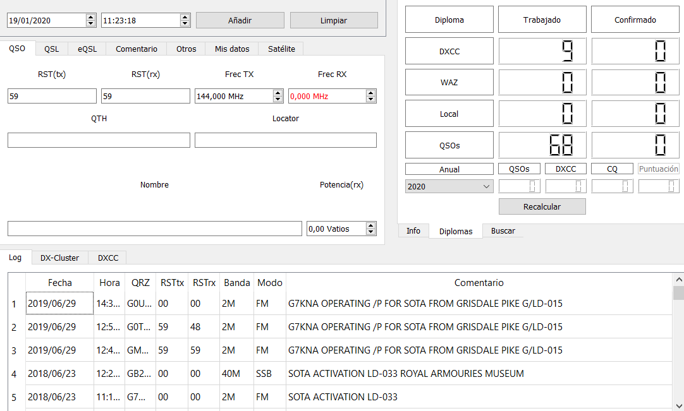
Task: Open the DX-Cluster tab
Action: pyautogui.click(x=60, y=258)
